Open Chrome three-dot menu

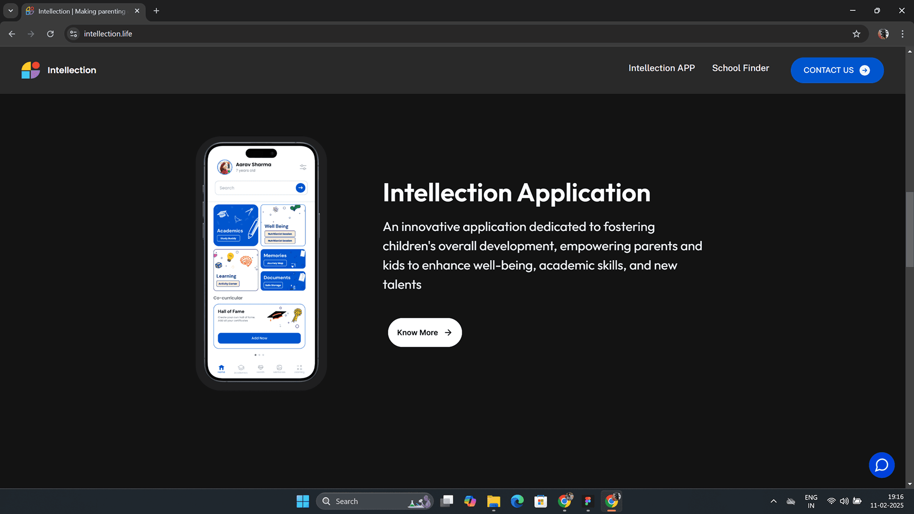903,34
